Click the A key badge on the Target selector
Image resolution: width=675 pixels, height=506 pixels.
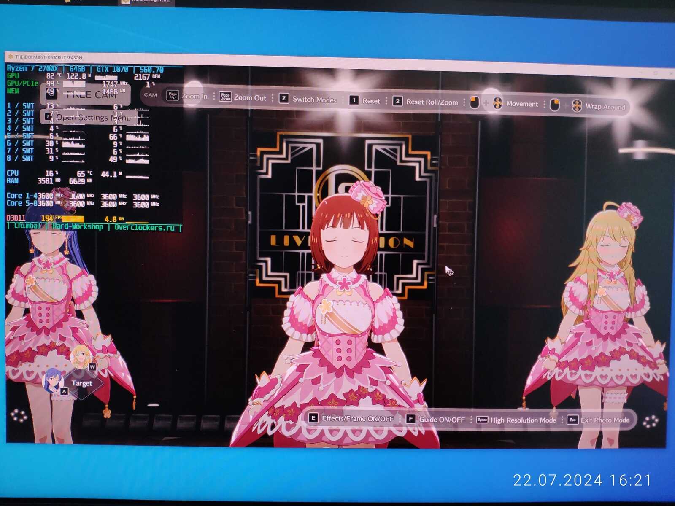[x=64, y=391]
